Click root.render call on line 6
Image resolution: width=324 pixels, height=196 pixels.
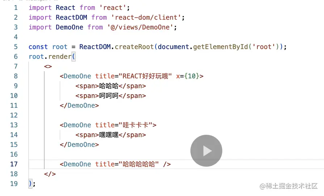52,57
